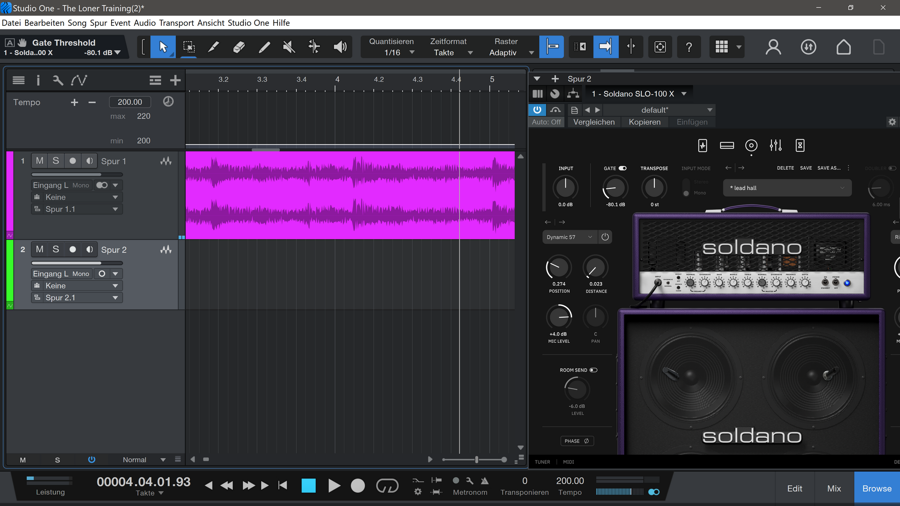This screenshot has height=506, width=900.
Task: Open the Ansicht menu
Action: click(x=210, y=23)
